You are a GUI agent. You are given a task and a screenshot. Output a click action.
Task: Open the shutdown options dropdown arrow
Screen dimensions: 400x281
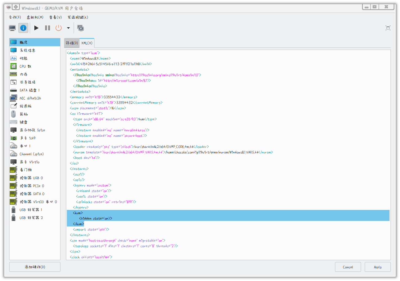68,28
